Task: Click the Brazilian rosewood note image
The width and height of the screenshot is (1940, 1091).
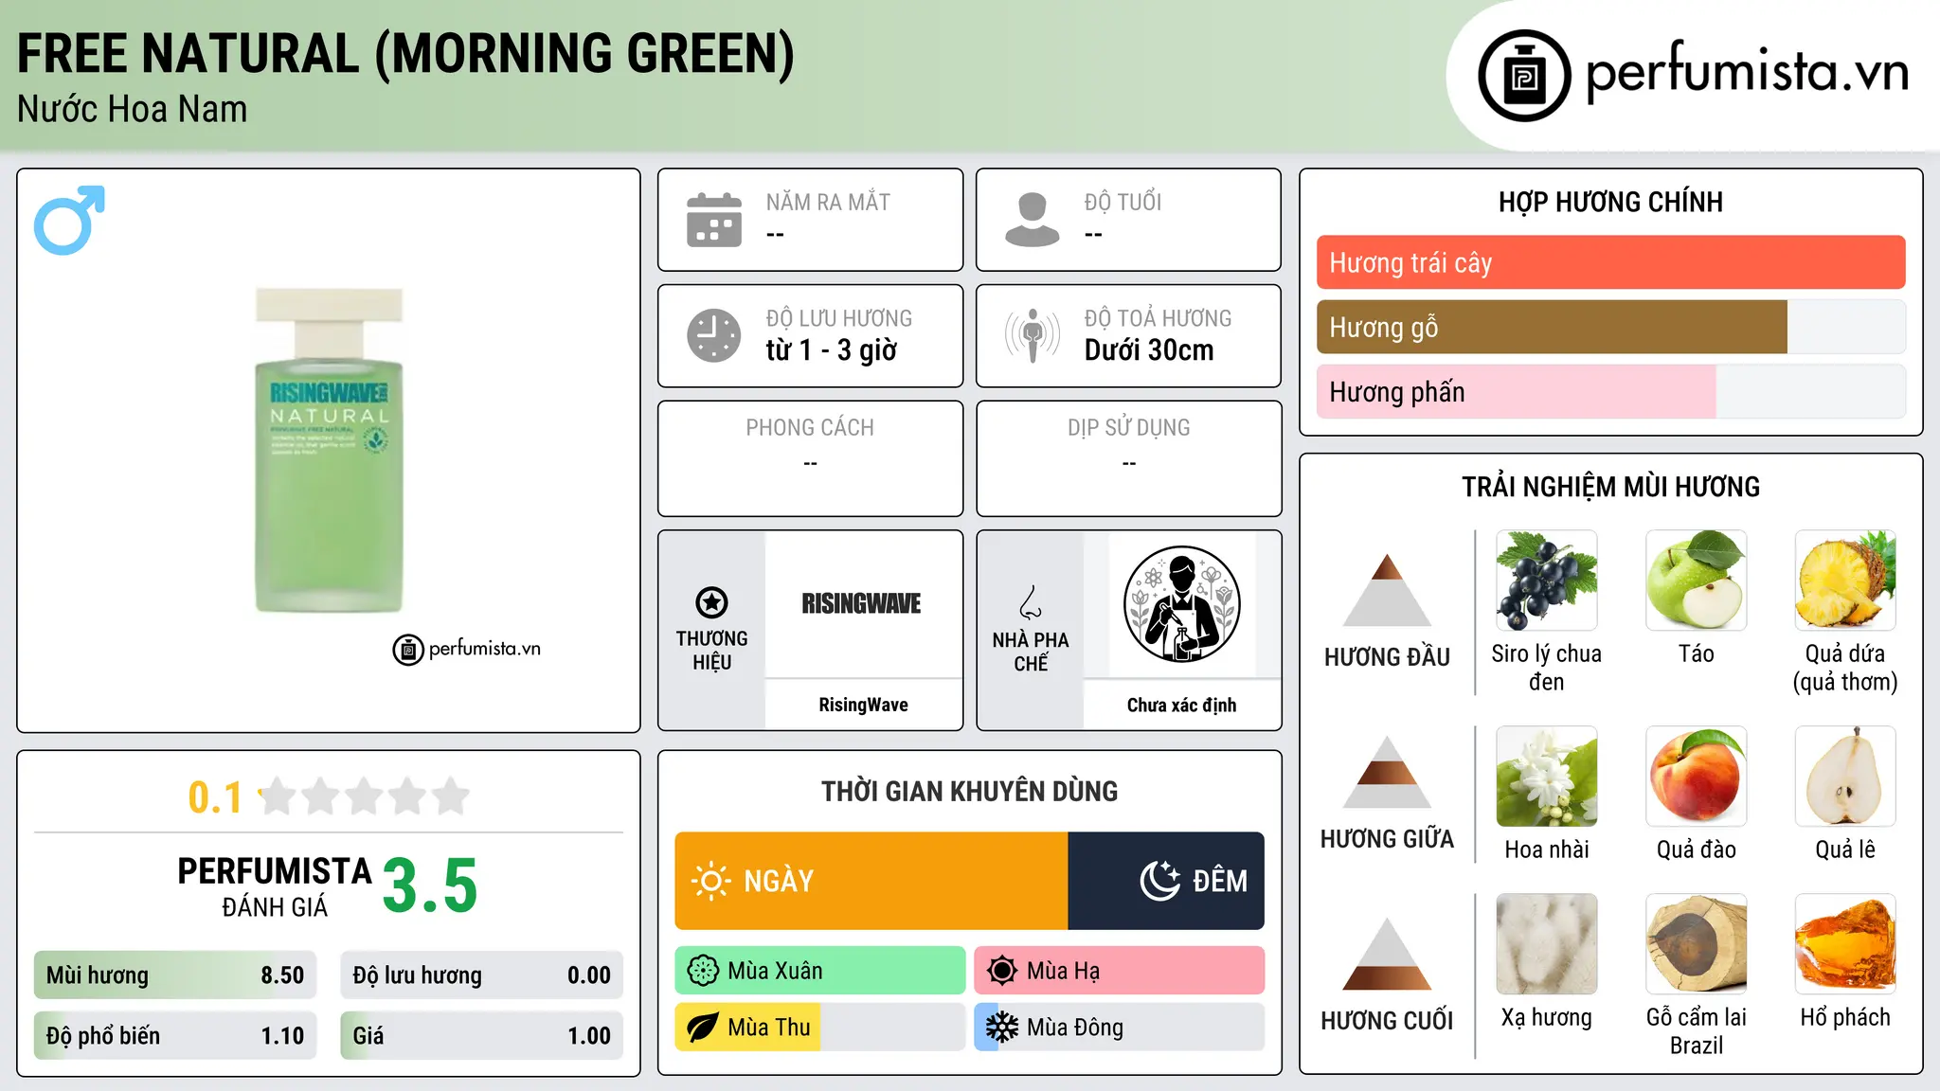Action: point(1697,944)
